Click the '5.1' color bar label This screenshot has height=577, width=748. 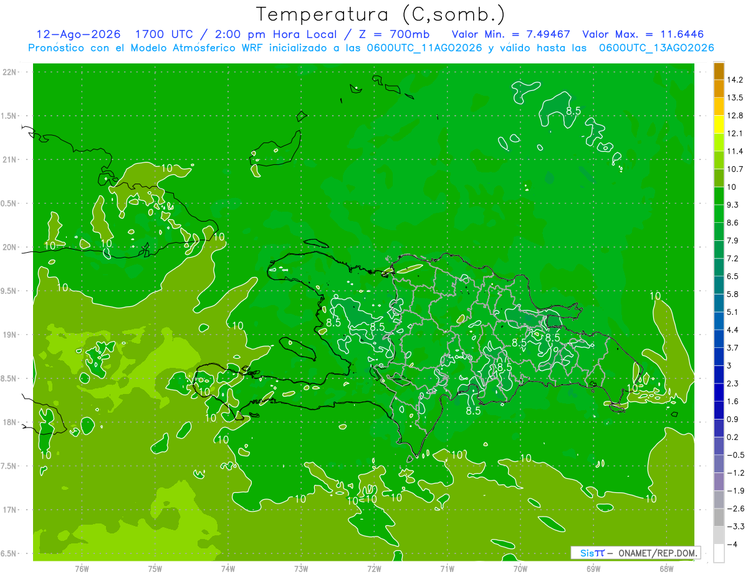pyautogui.click(x=733, y=312)
